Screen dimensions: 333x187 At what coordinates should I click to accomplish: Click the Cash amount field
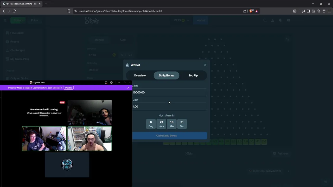click(169, 106)
